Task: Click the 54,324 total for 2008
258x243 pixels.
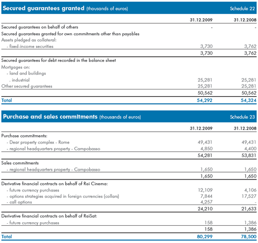Action: coord(249,100)
